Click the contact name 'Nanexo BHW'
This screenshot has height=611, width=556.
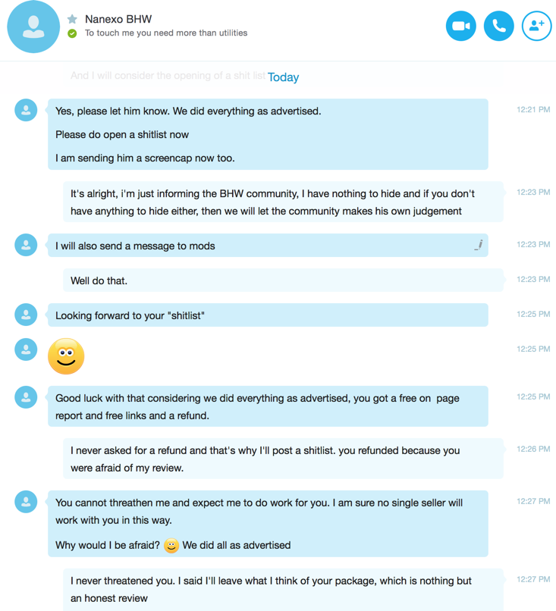118,19
